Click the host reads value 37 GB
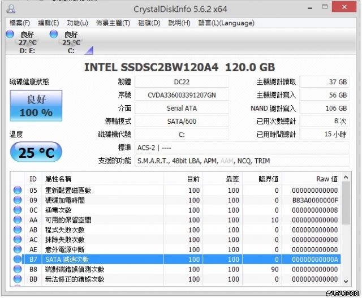 324,82
